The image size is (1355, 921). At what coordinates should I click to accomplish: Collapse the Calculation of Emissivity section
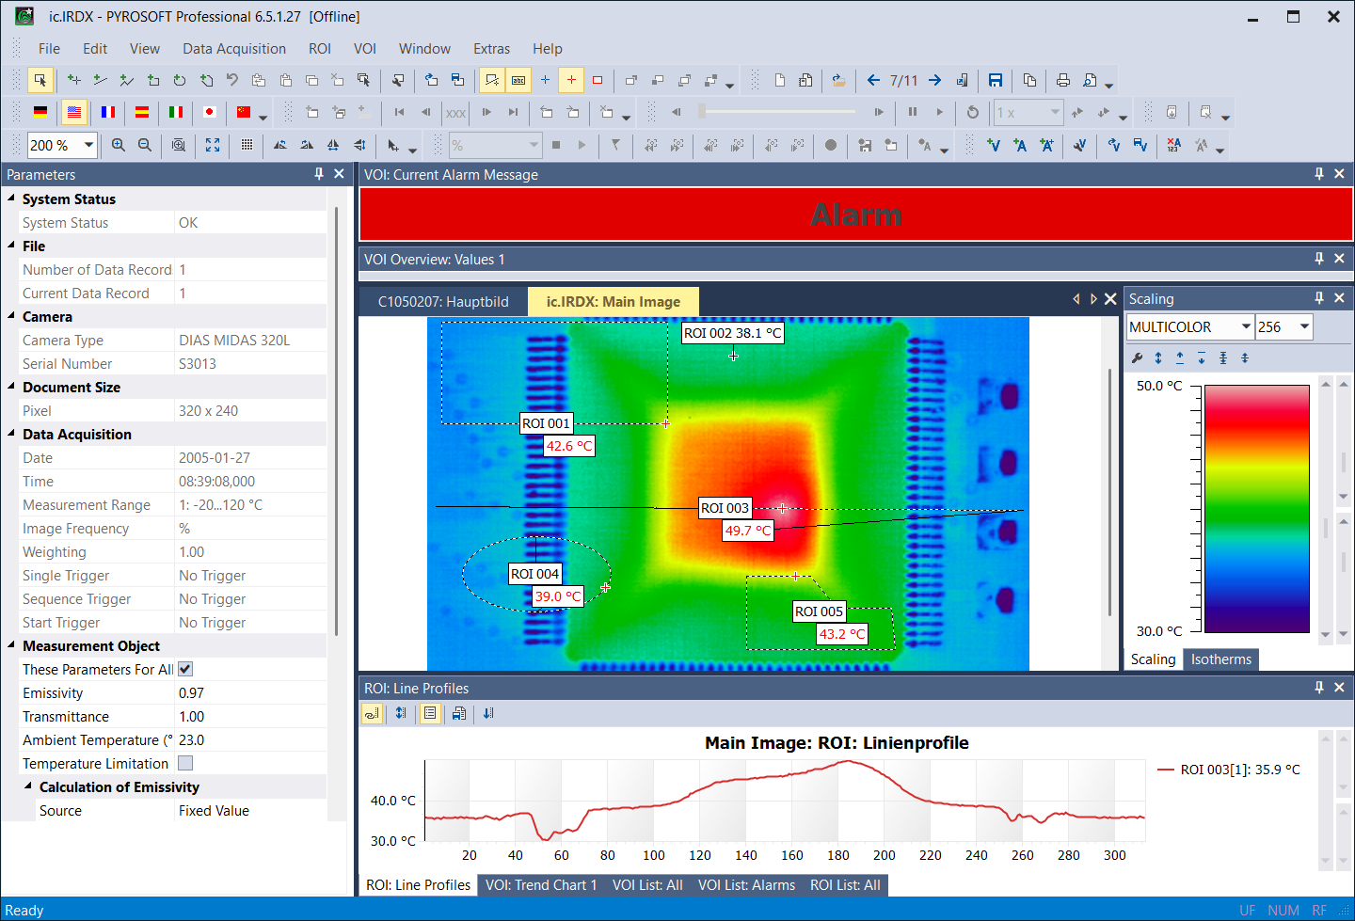point(28,786)
